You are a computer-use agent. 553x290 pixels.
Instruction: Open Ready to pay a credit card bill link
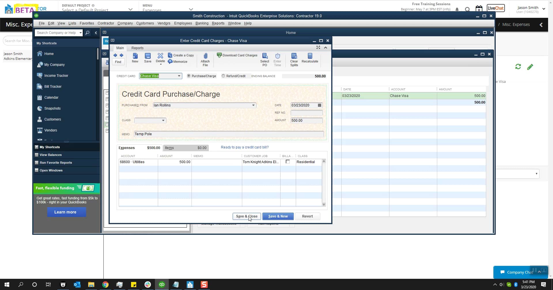[244, 147]
